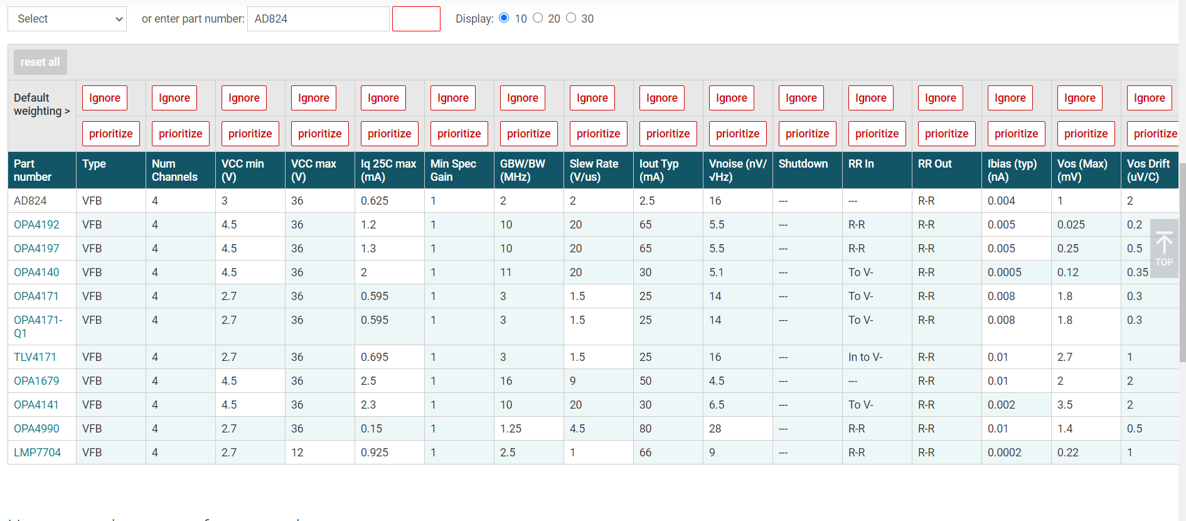
Task: Click the reset all button
Action: pyautogui.click(x=40, y=62)
